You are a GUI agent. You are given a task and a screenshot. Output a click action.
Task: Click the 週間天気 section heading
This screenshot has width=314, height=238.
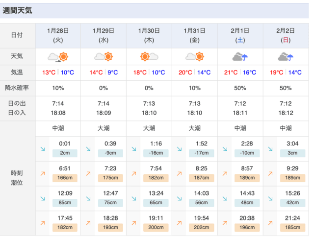pos(17,10)
